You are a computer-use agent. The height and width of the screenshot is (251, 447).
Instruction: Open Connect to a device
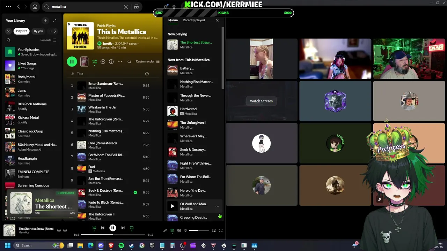click(179, 230)
